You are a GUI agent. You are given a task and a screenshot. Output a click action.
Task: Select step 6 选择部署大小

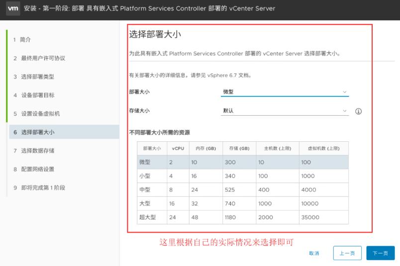point(64,132)
